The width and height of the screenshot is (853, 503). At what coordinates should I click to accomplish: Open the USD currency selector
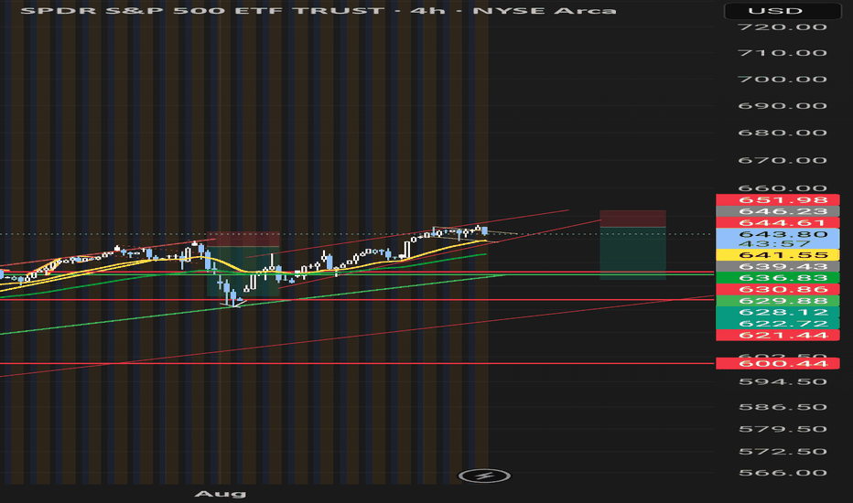click(783, 11)
